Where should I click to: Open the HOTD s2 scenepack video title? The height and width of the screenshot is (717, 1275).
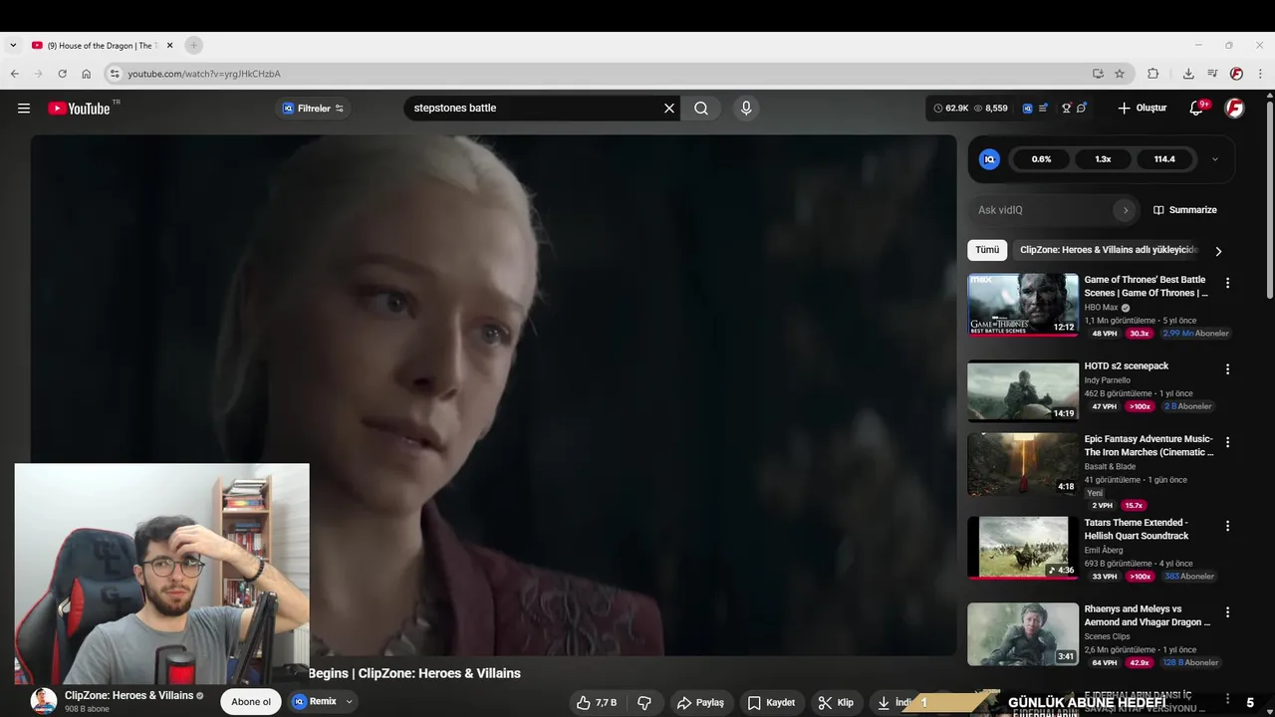[x=1127, y=366]
